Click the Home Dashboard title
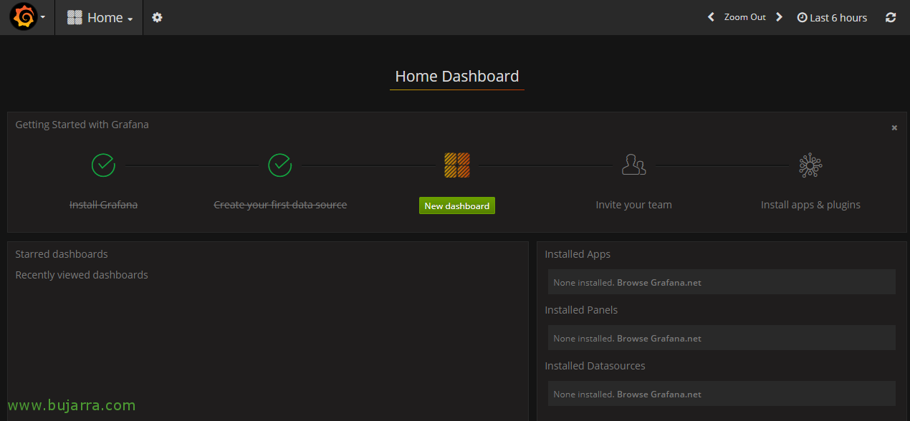Screen dimensions: 910x421 [457, 77]
